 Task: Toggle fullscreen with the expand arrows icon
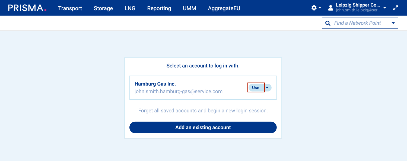coord(396,8)
